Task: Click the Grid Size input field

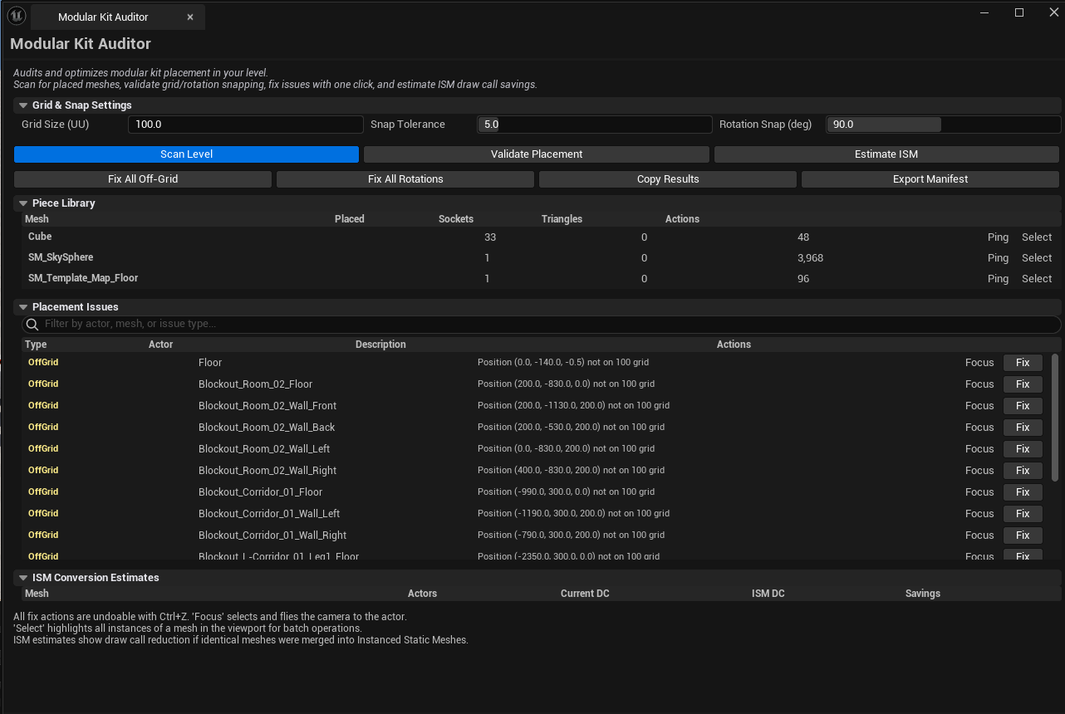Action: 246,125
